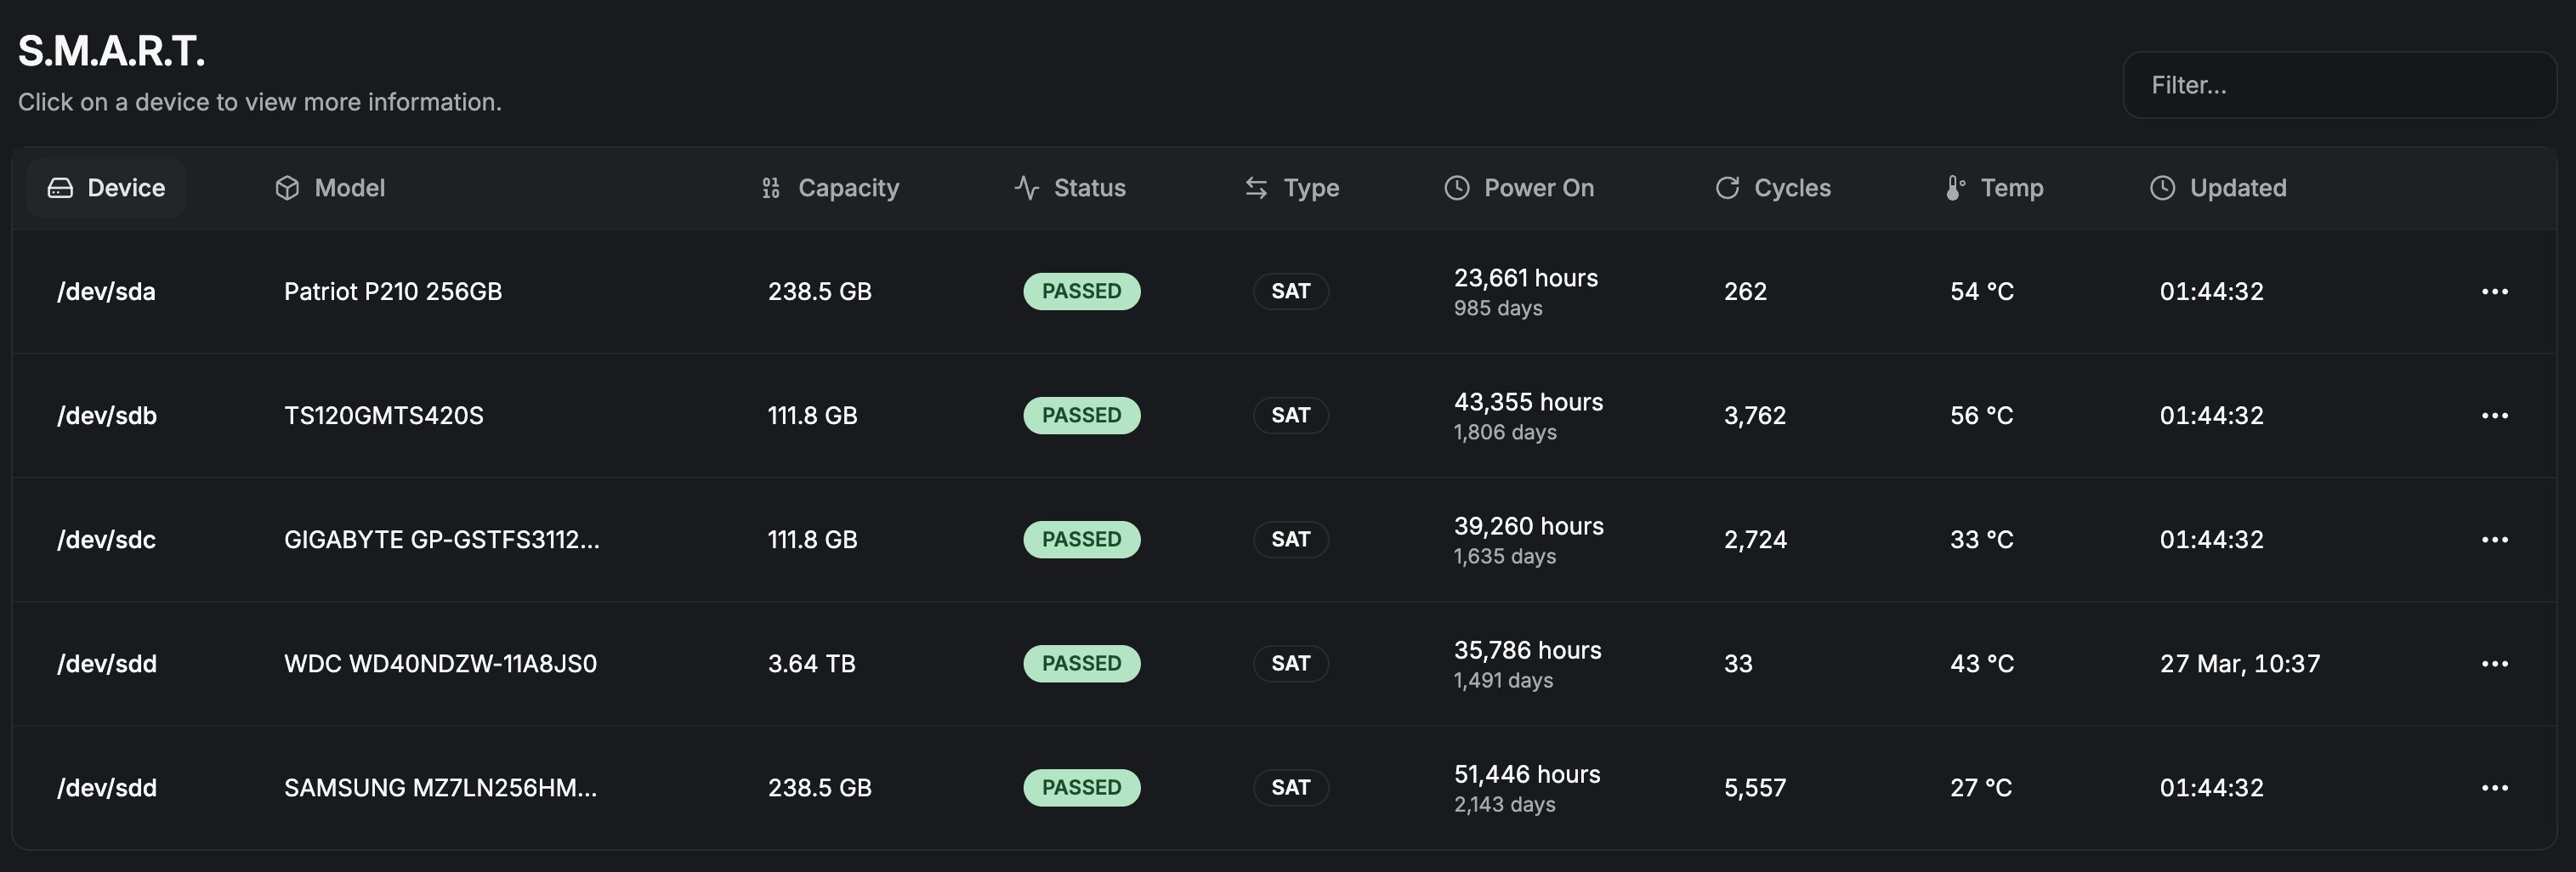Click the 27 °C temperature value
2576x872 pixels.
click(1981, 787)
